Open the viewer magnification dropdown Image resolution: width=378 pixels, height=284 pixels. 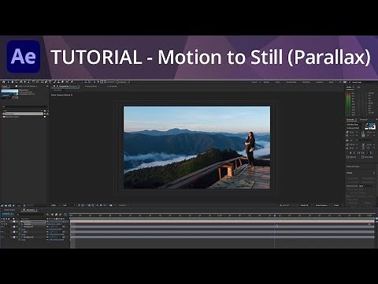54,205
